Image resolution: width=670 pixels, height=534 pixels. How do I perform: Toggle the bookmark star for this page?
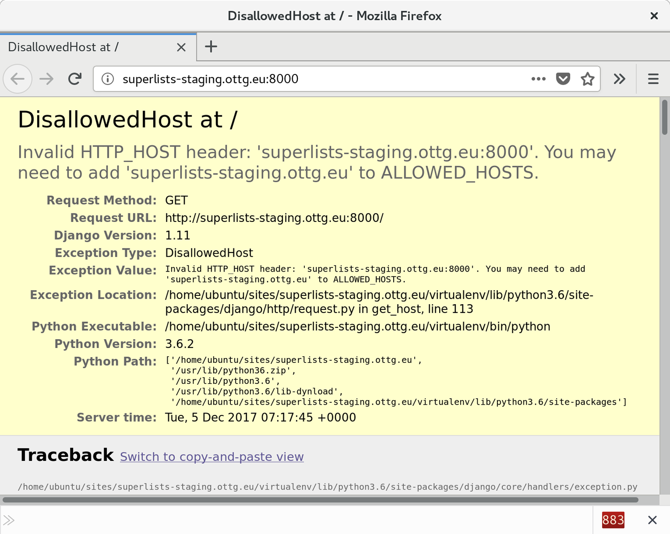tap(587, 79)
